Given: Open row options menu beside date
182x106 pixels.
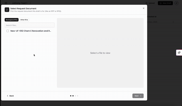Looking at the screenshot, I should pos(173,22).
